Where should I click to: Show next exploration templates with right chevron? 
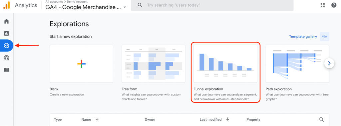pyautogui.click(x=329, y=63)
